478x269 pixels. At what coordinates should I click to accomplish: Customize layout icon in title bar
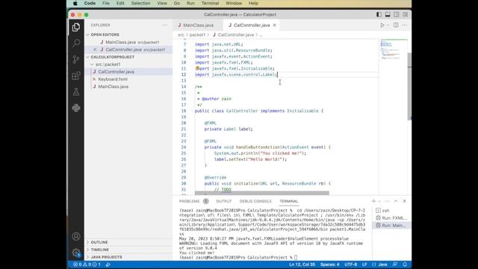405,14
